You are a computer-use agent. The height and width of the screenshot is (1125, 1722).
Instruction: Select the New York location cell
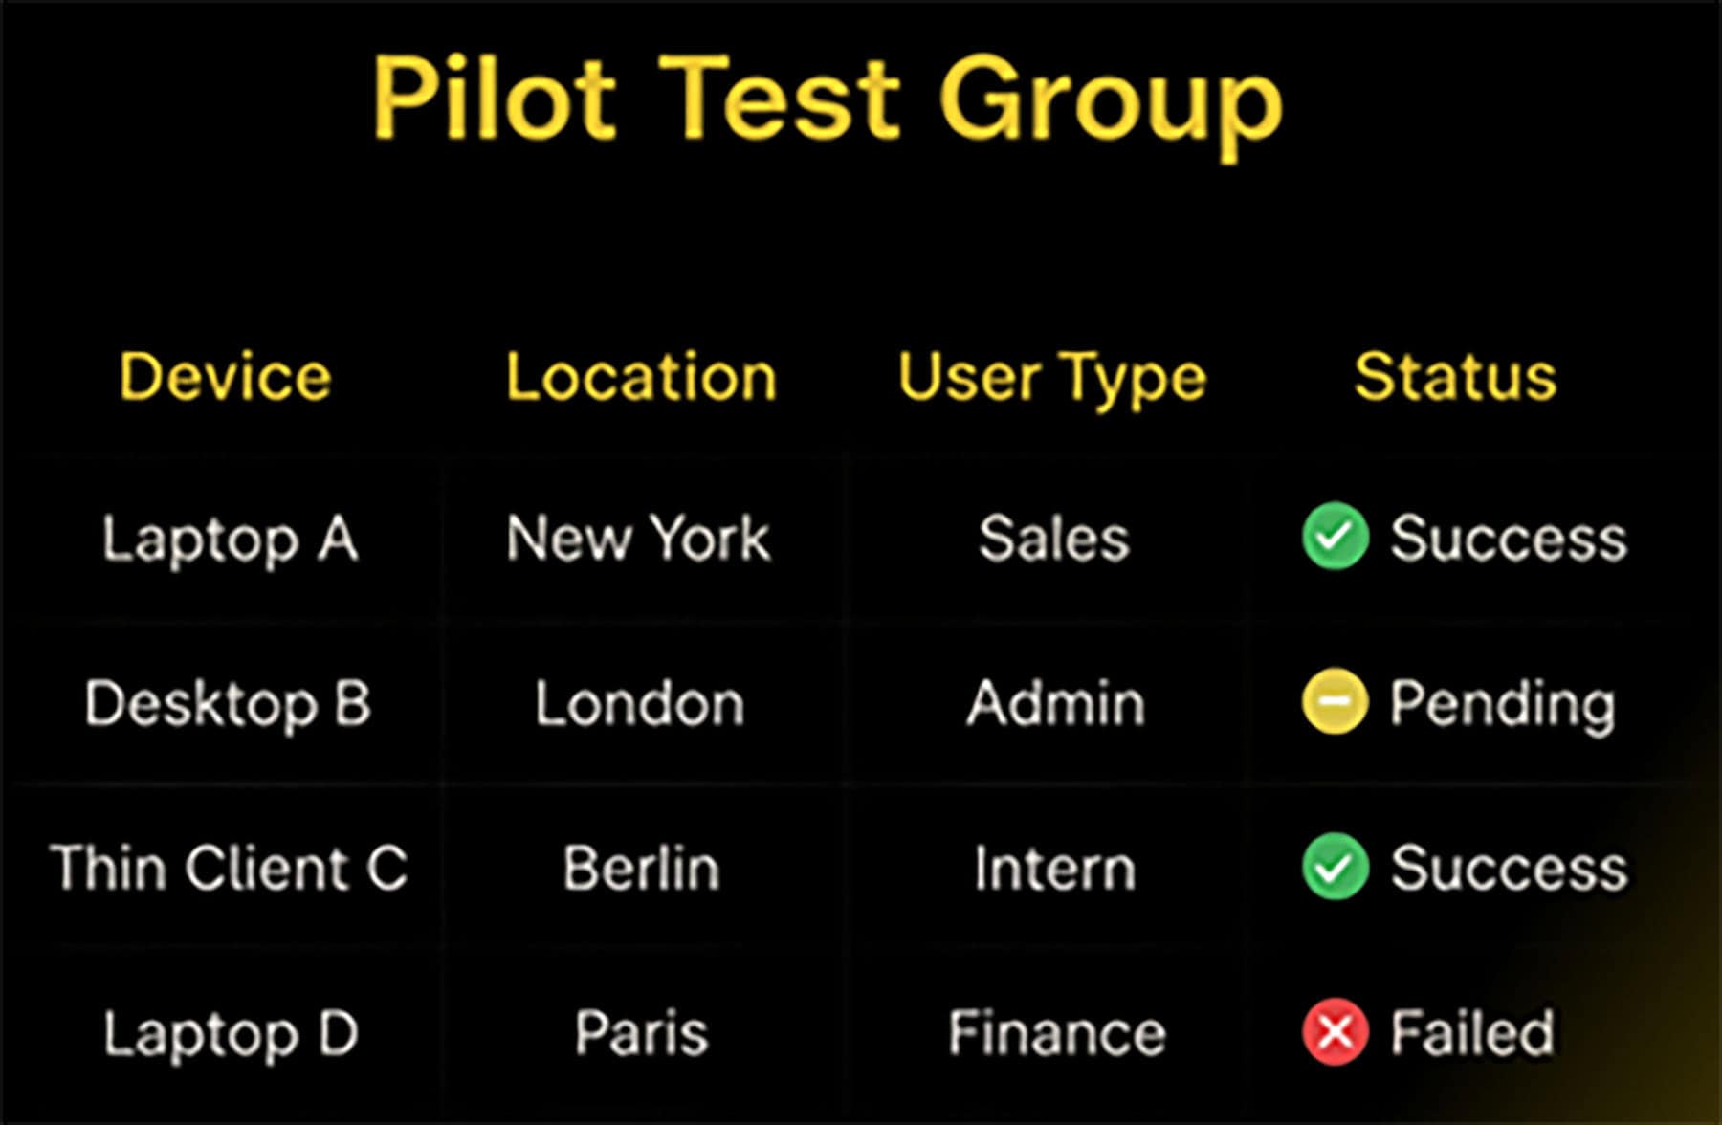638,538
